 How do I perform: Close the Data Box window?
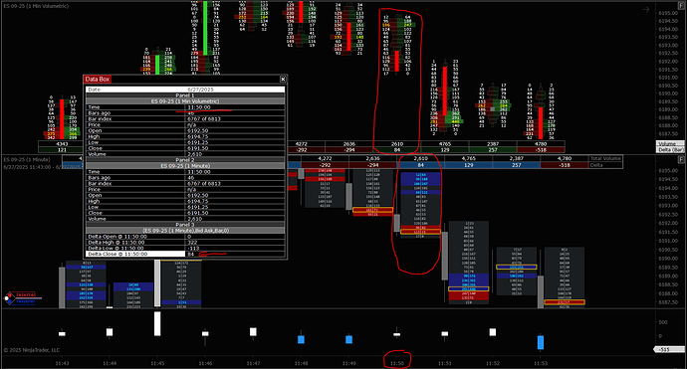click(x=283, y=79)
